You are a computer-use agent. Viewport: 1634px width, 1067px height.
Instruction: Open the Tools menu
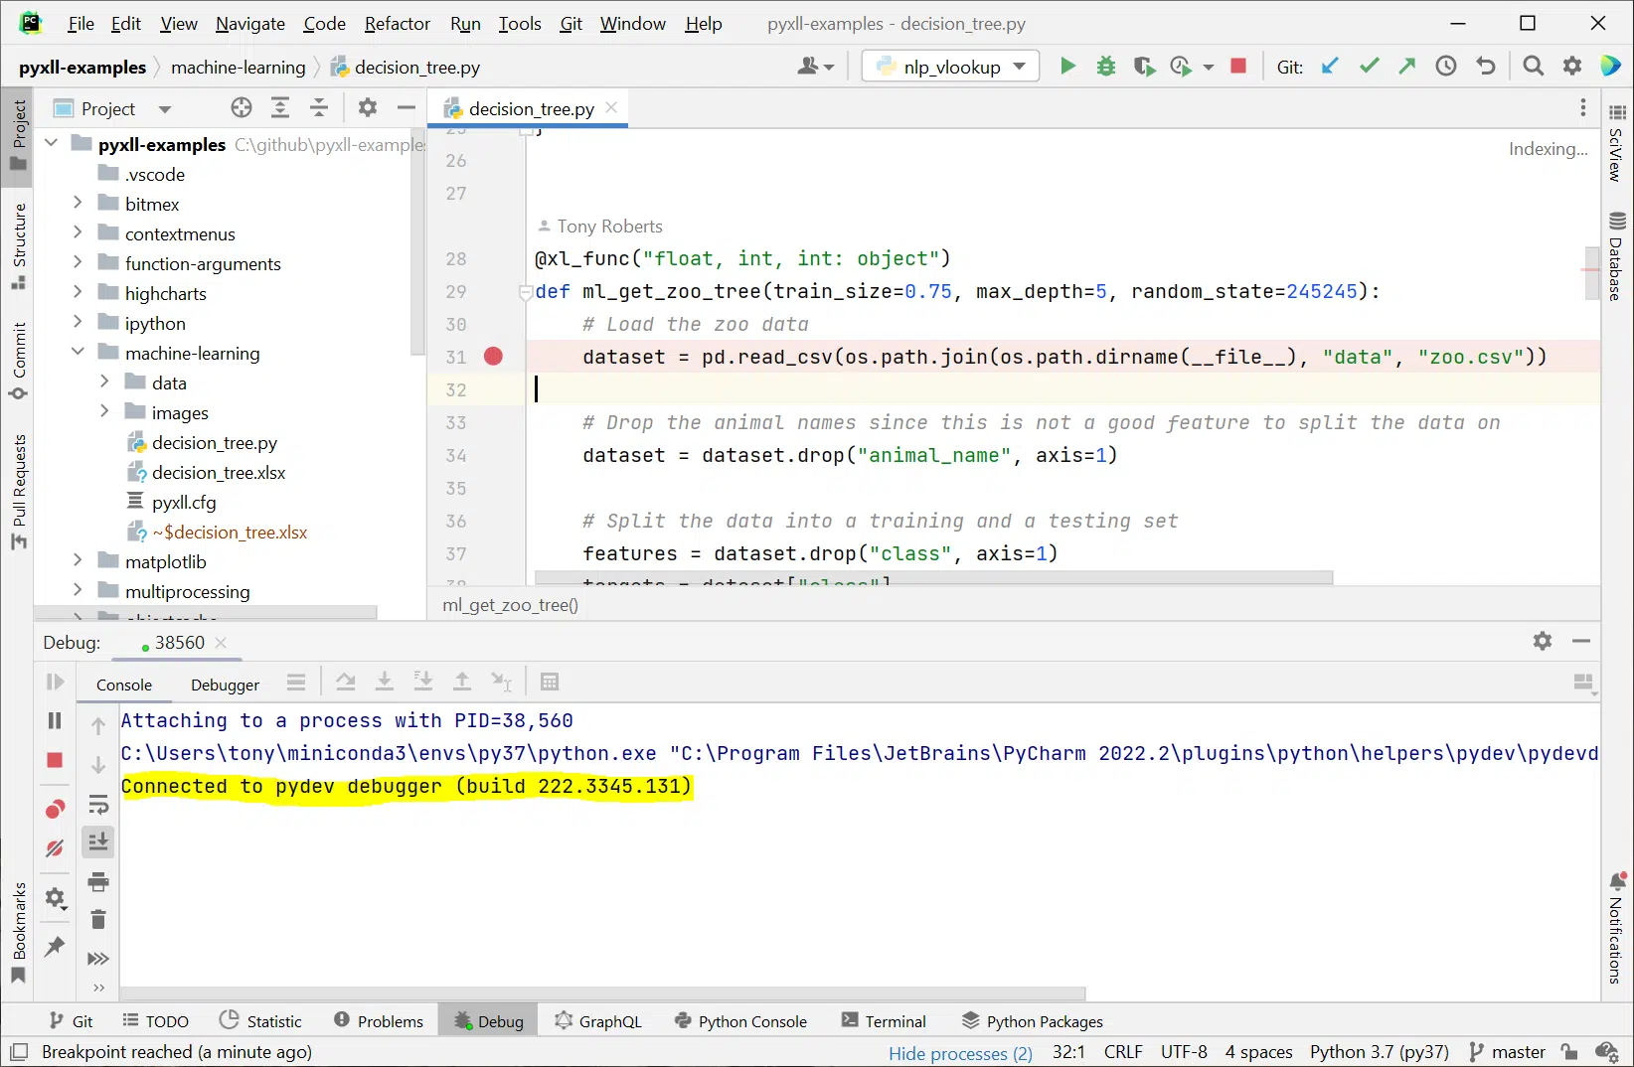point(520,23)
